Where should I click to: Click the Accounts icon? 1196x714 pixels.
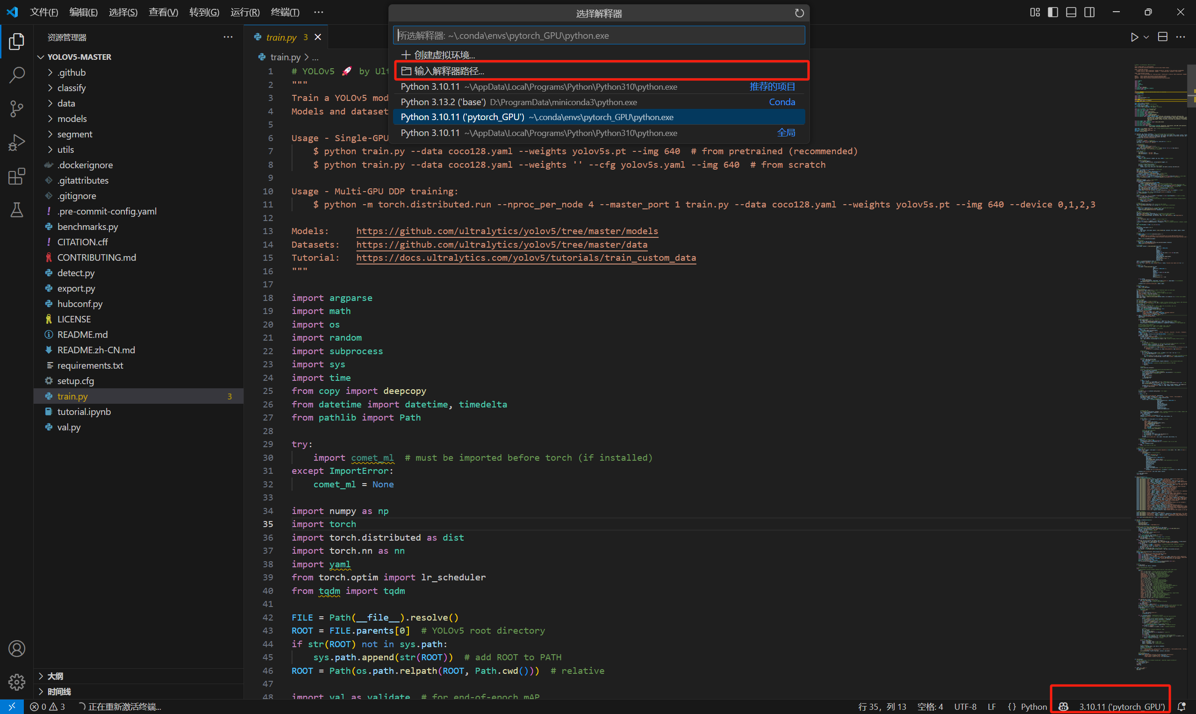pos(17,649)
